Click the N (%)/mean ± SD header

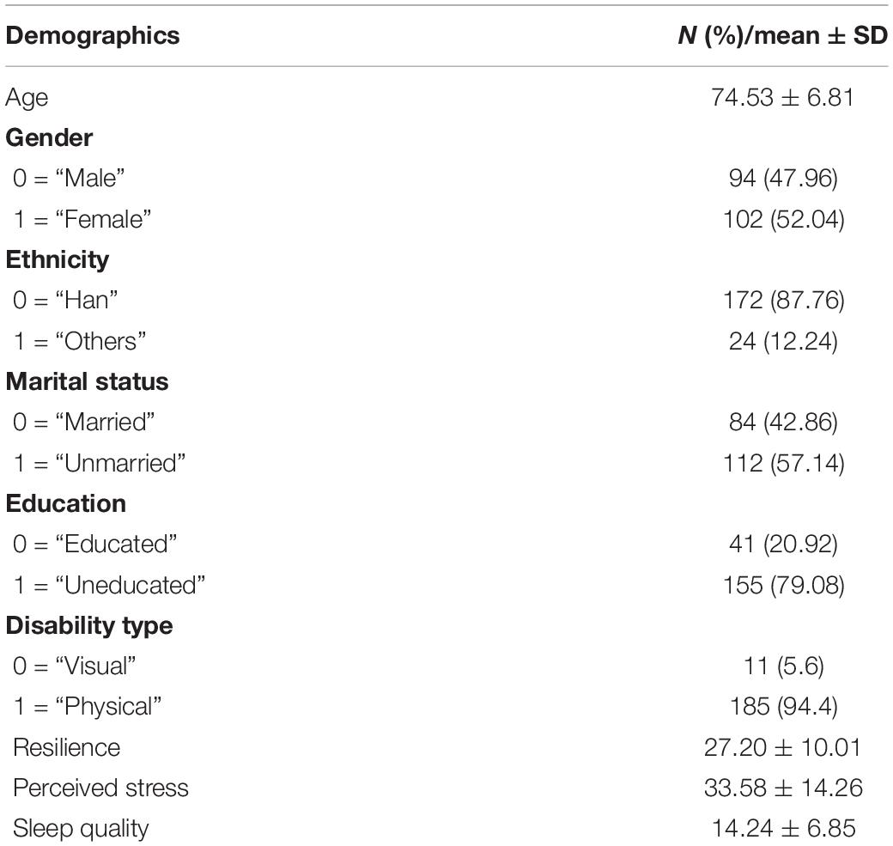pyautogui.click(x=782, y=36)
